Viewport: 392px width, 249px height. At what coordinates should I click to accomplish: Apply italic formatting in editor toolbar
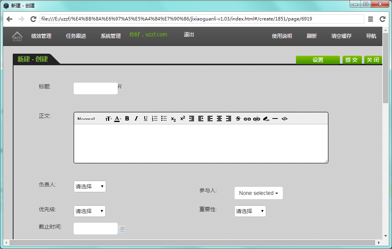point(136,119)
